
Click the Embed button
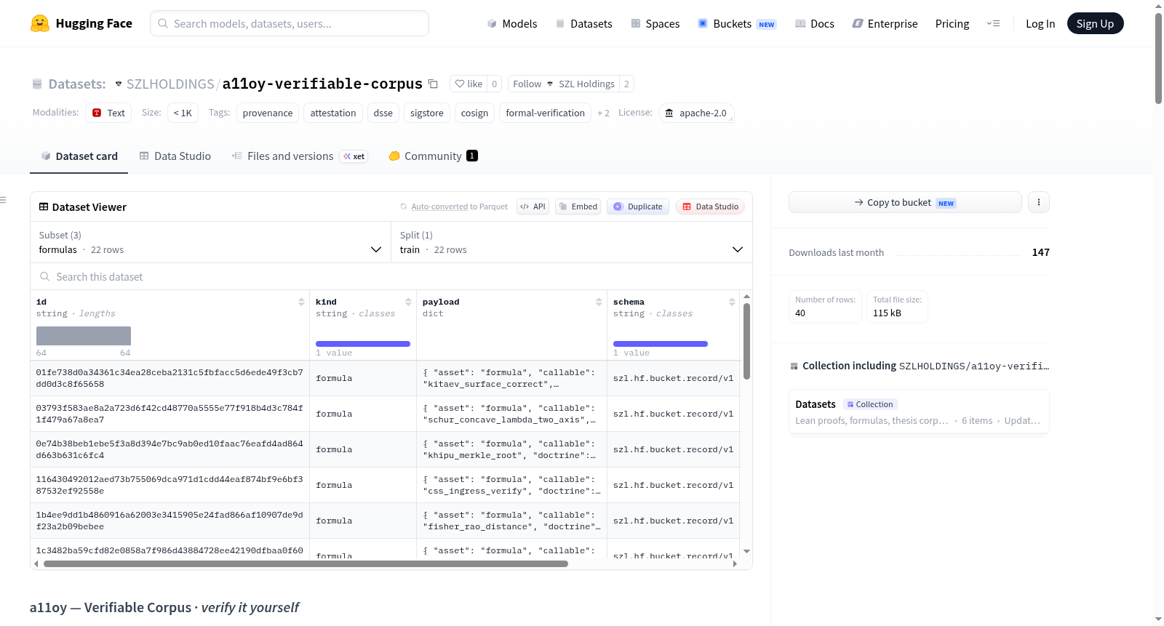click(x=578, y=206)
